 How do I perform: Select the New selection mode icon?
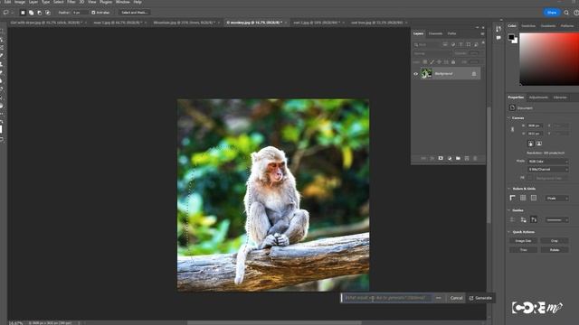(23, 13)
